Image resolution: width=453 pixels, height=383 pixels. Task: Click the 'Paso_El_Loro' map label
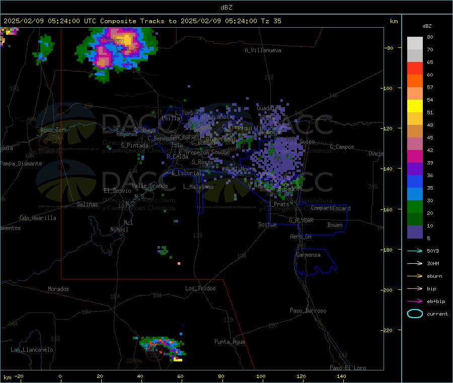coord(348,368)
